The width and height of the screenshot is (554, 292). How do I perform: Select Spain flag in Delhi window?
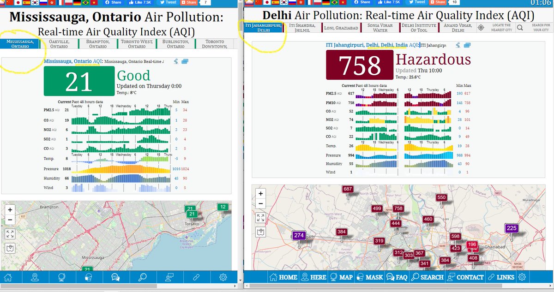275,2
